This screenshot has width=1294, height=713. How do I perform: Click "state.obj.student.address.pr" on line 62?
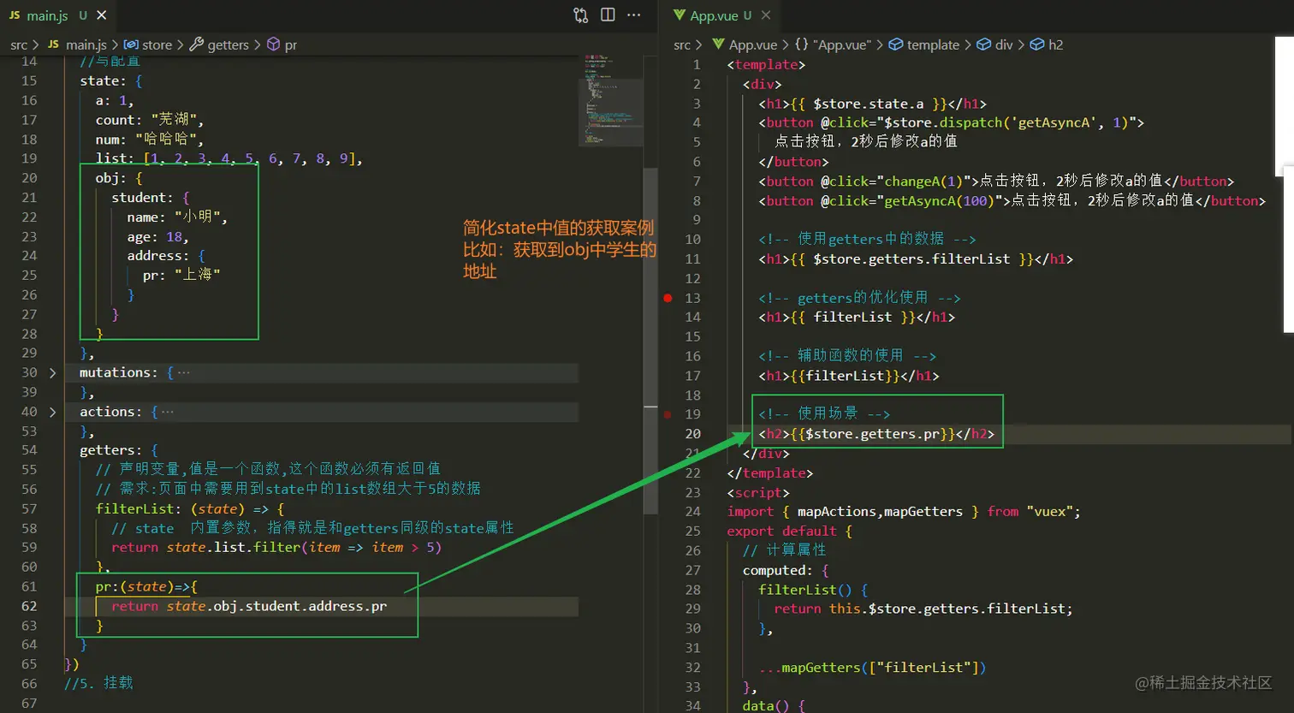pos(276,606)
